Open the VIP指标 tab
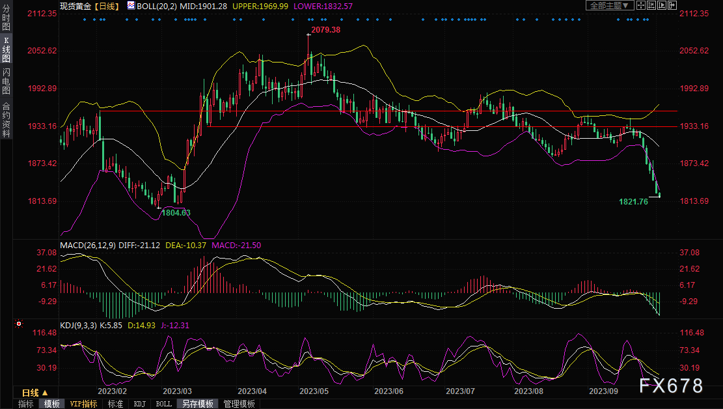723x409 pixels. coord(83,404)
